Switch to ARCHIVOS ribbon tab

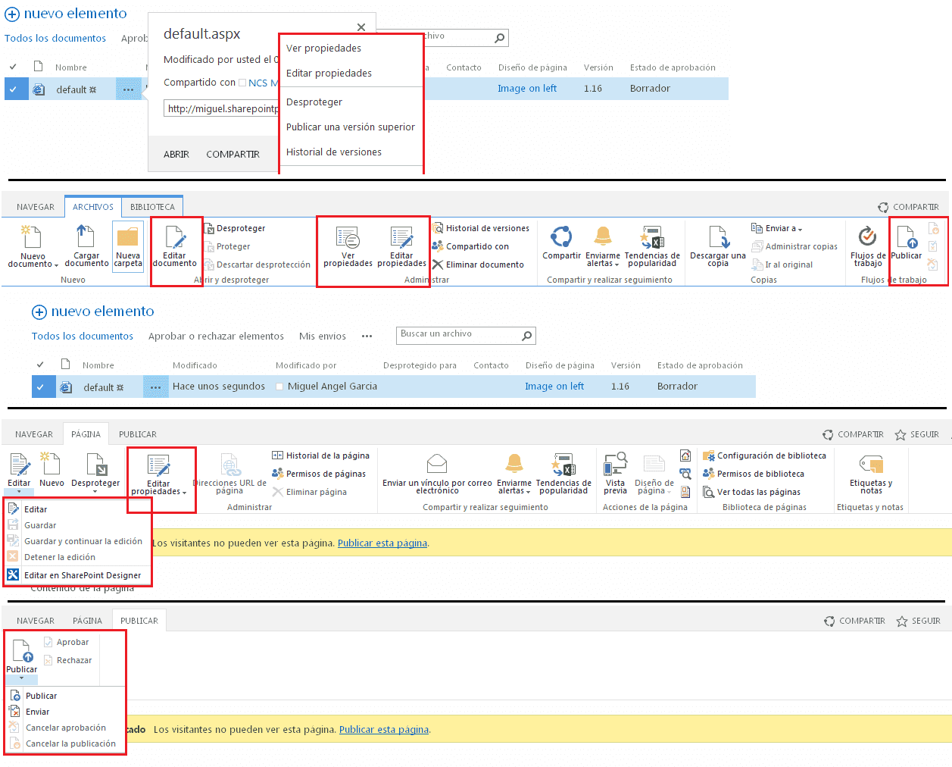click(x=92, y=207)
